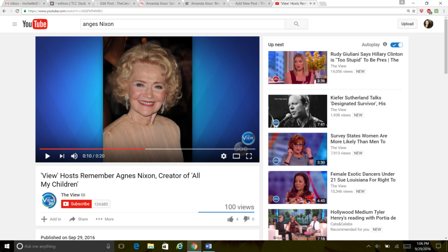Switch to theater mode view
448x252 pixels.
pos(236,156)
